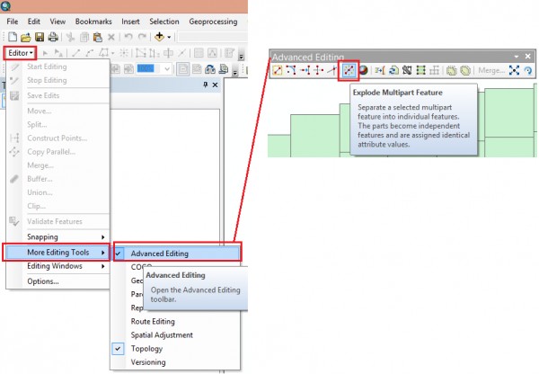The image size is (539, 374).
Task: Close the Advanced Editing toolbar
Action: (528, 57)
